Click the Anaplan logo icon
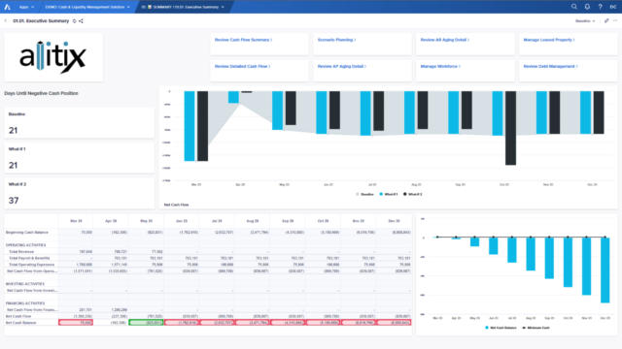This screenshot has height=349, width=622. [7, 7]
